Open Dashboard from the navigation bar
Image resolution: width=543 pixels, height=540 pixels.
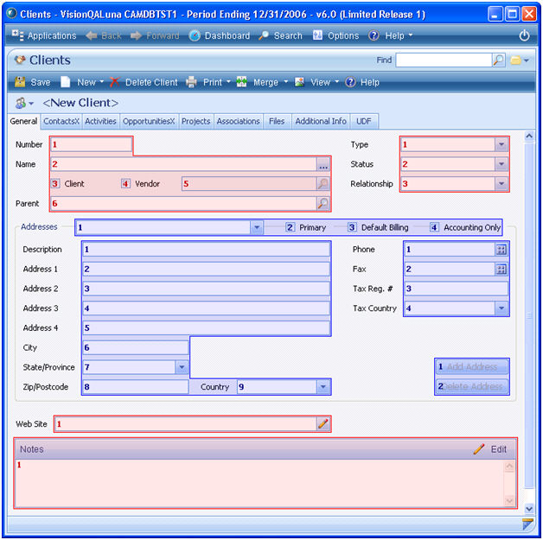[219, 35]
